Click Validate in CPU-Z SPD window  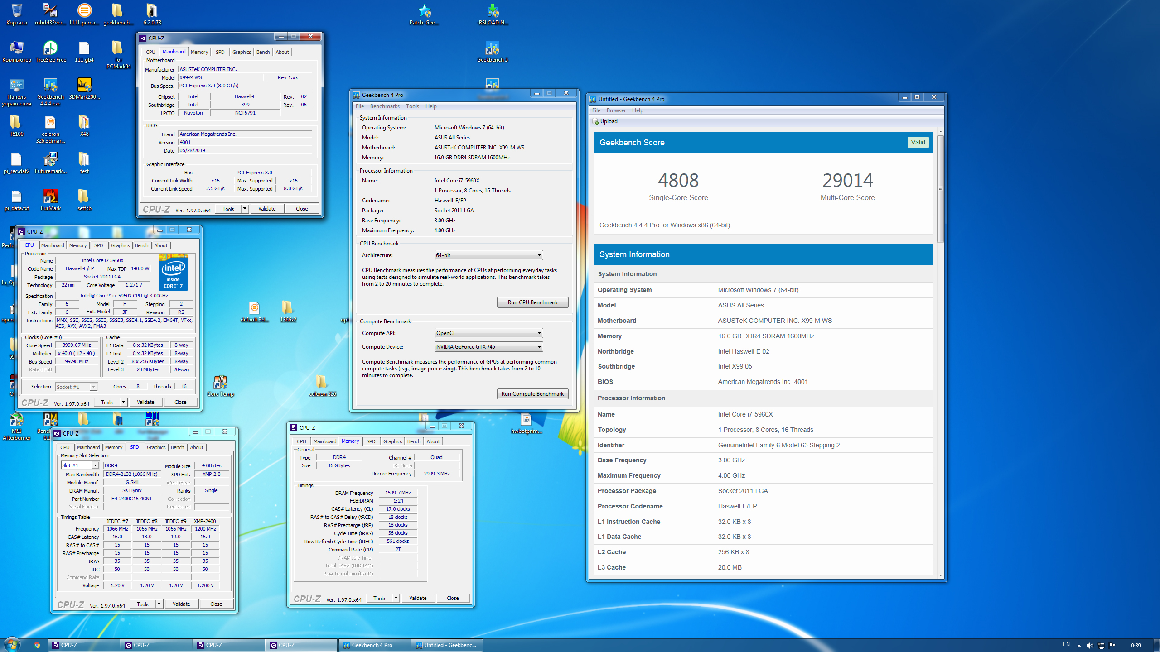tap(181, 604)
